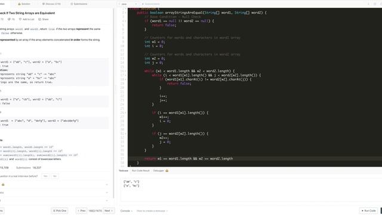Click the lock icon in companies row

(3, 185)
